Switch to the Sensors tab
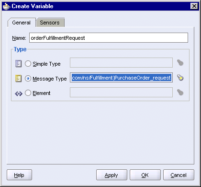This screenshot has width=201, height=187. tap(50, 23)
